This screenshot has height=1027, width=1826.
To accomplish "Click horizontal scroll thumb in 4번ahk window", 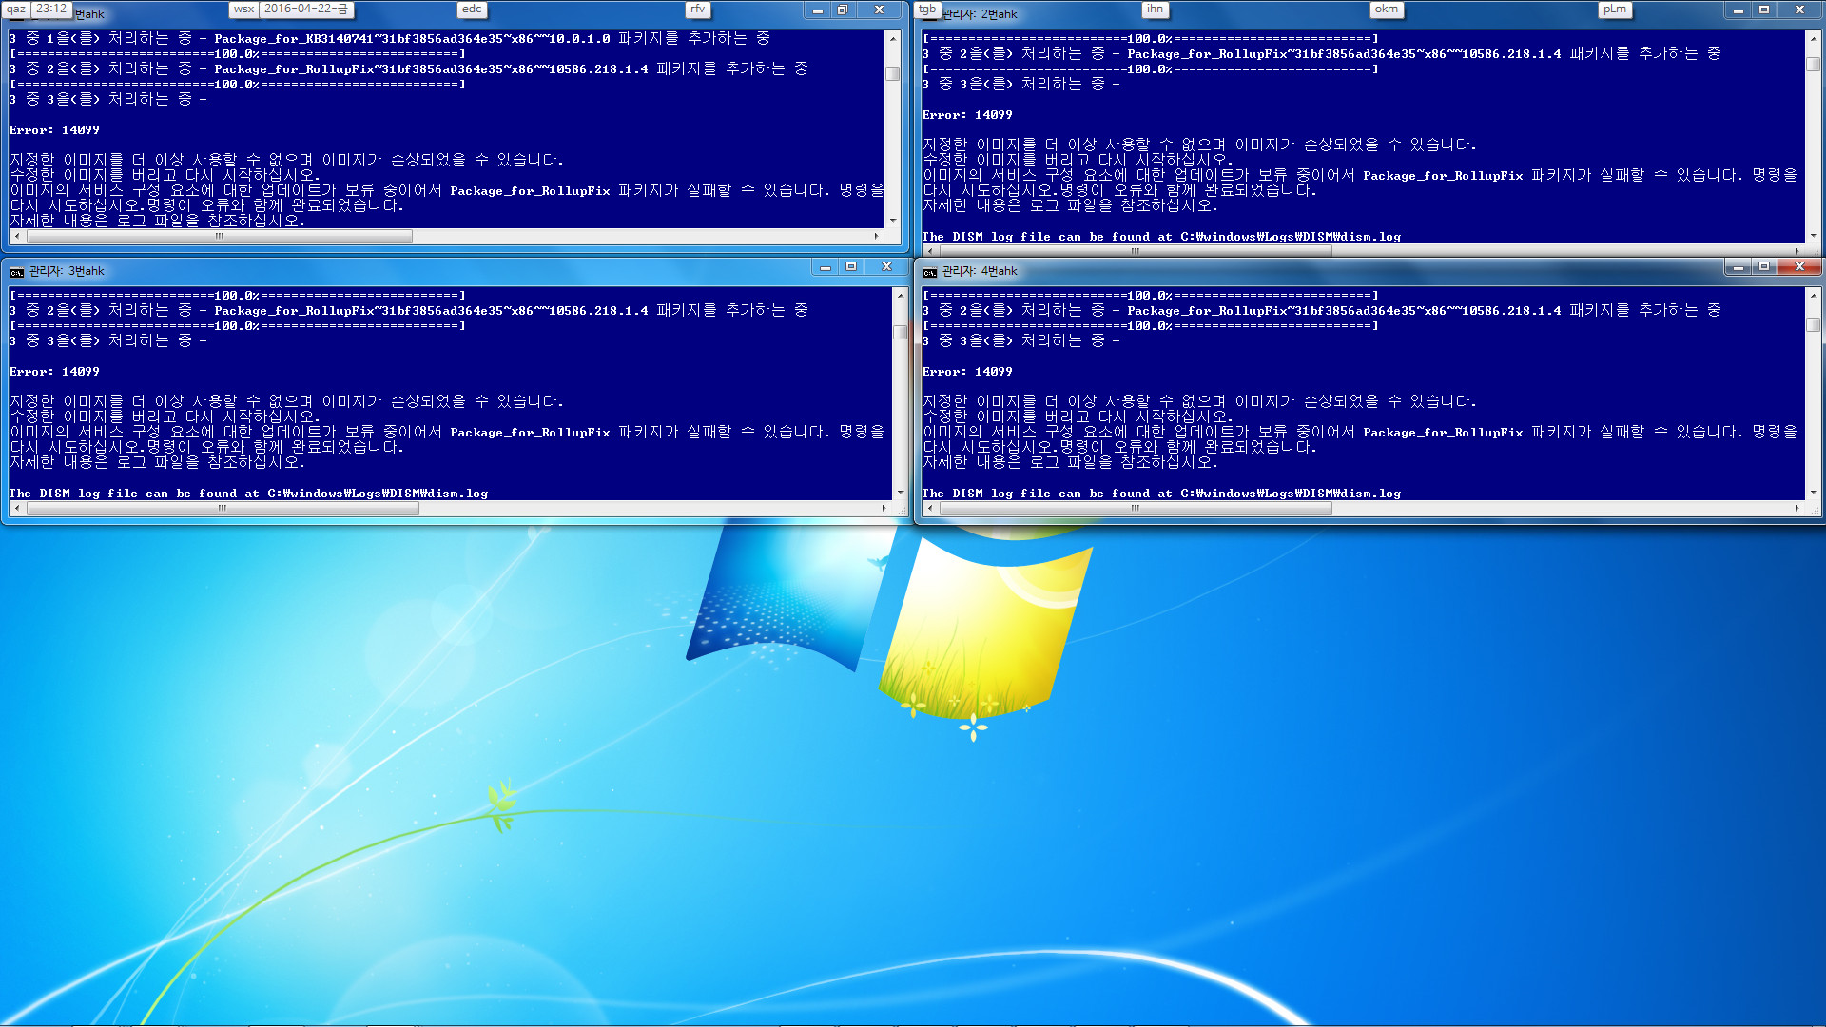I will (x=1136, y=509).
